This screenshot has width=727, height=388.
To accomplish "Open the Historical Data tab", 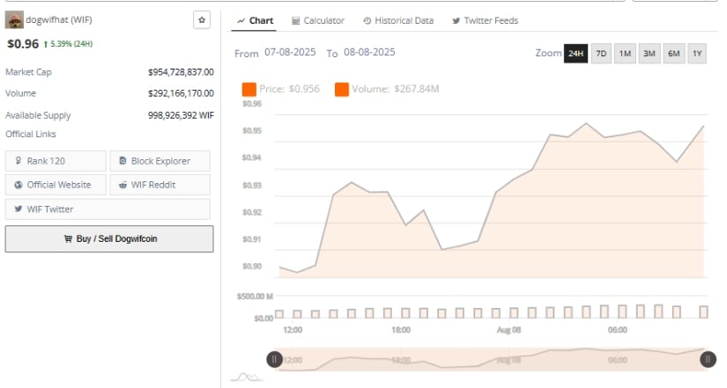I will [x=398, y=21].
